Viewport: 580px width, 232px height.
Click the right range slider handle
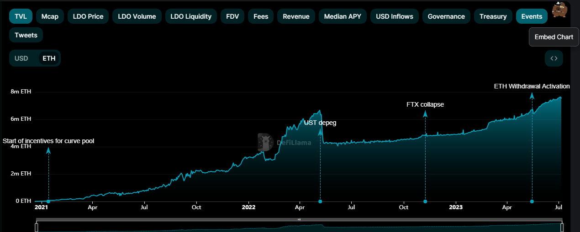562,227
